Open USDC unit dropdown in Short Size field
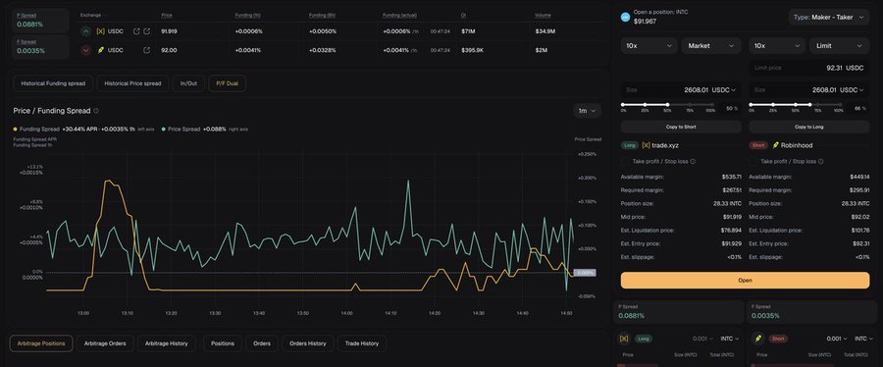The image size is (883, 367). coord(852,90)
